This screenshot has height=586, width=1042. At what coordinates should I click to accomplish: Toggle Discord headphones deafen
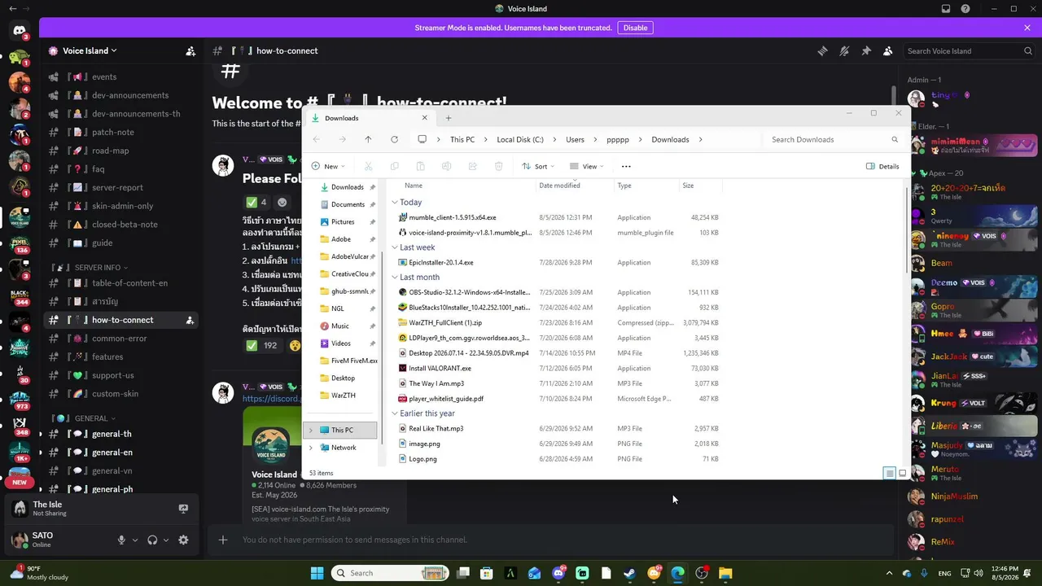click(x=152, y=540)
